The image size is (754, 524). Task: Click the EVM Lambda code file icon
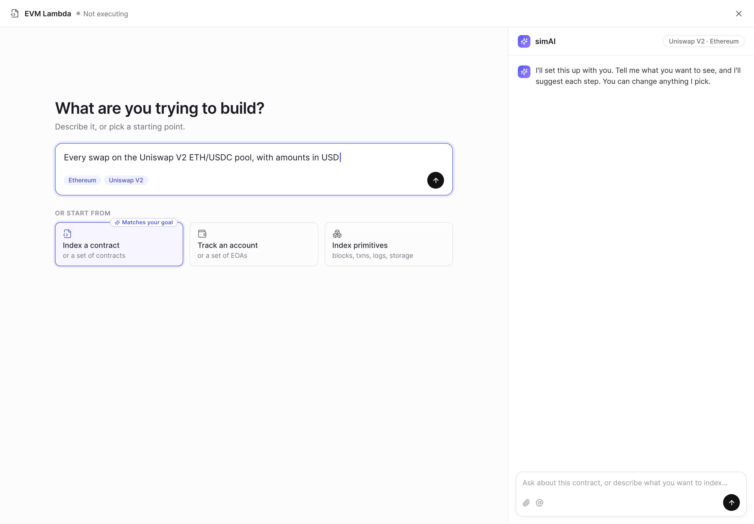(x=14, y=13)
